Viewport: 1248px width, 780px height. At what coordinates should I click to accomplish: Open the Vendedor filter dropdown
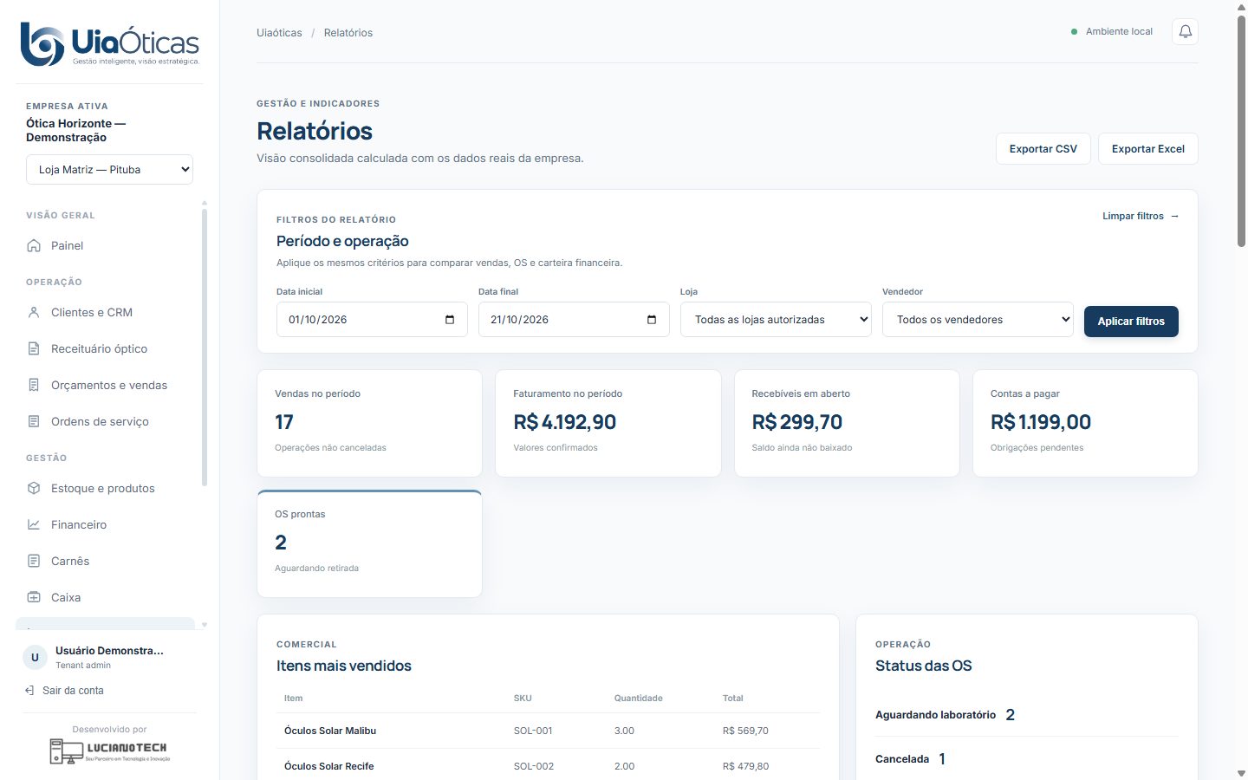coord(978,320)
